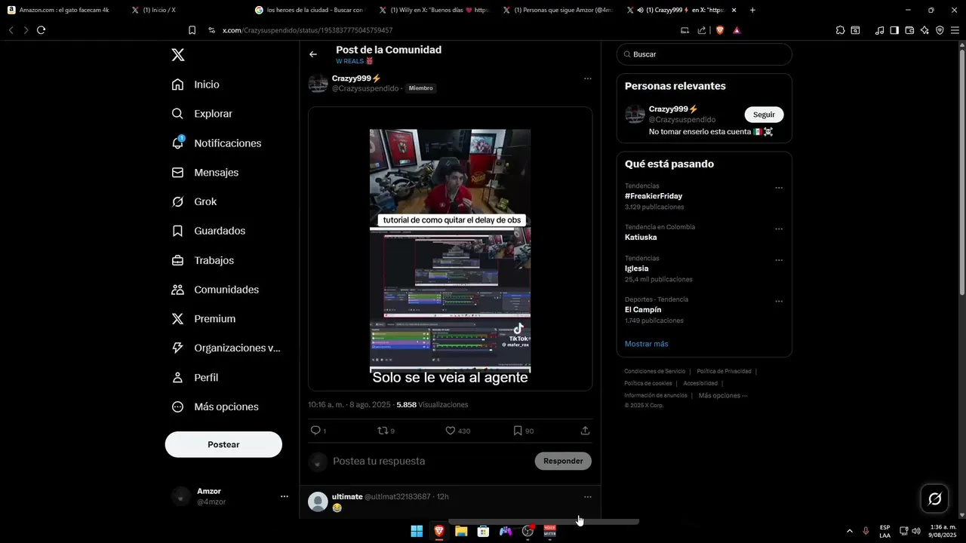Open floating Grok button
The height and width of the screenshot is (543, 966).
(x=934, y=499)
